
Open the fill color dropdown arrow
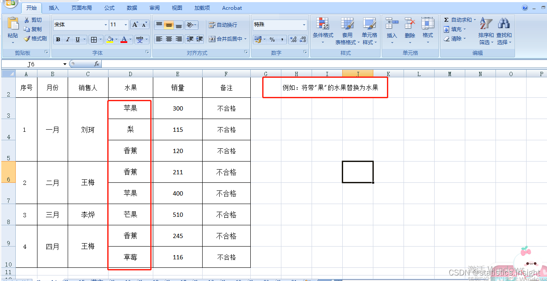(x=116, y=39)
